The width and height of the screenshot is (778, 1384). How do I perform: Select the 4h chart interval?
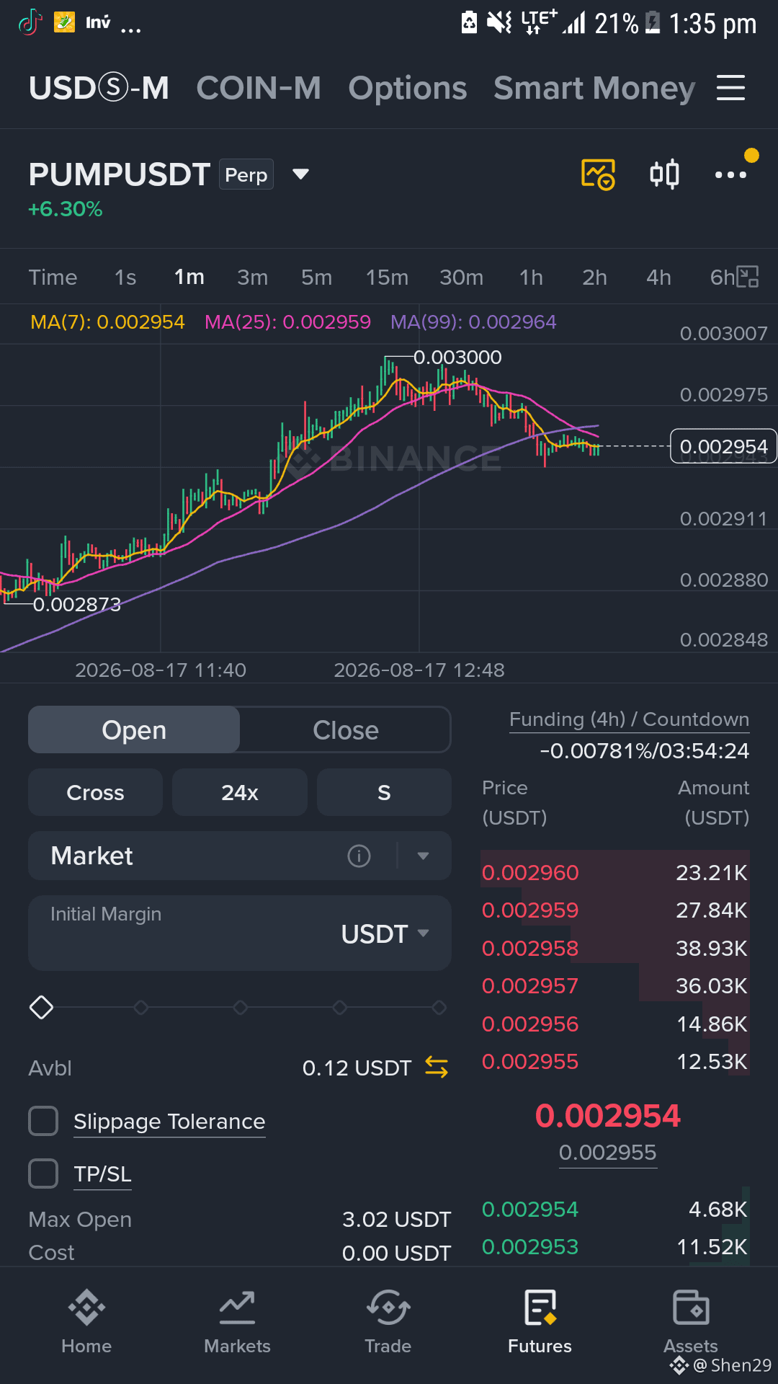tap(659, 277)
